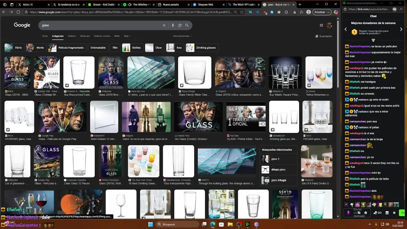This screenshot has width=407, height=229.
Task: Open IMDb Glass (2019) image result
Action: [x=17, y=73]
